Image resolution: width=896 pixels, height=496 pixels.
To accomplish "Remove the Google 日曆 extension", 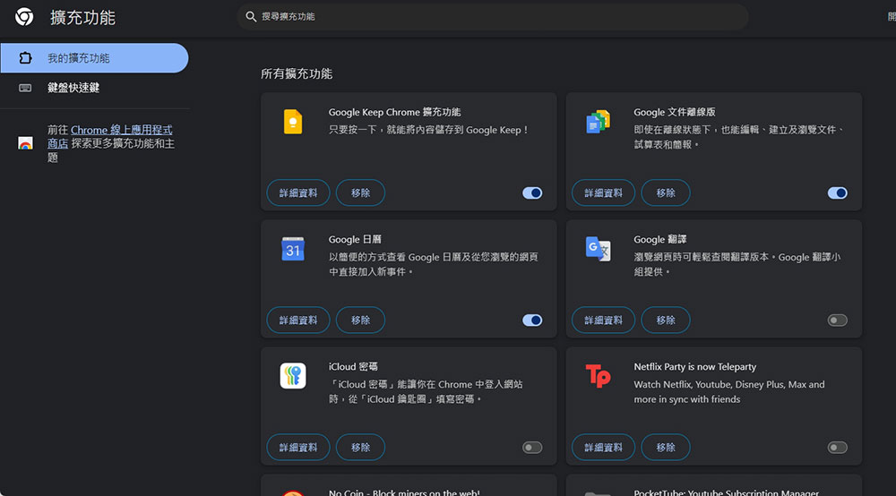I will tap(360, 321).
